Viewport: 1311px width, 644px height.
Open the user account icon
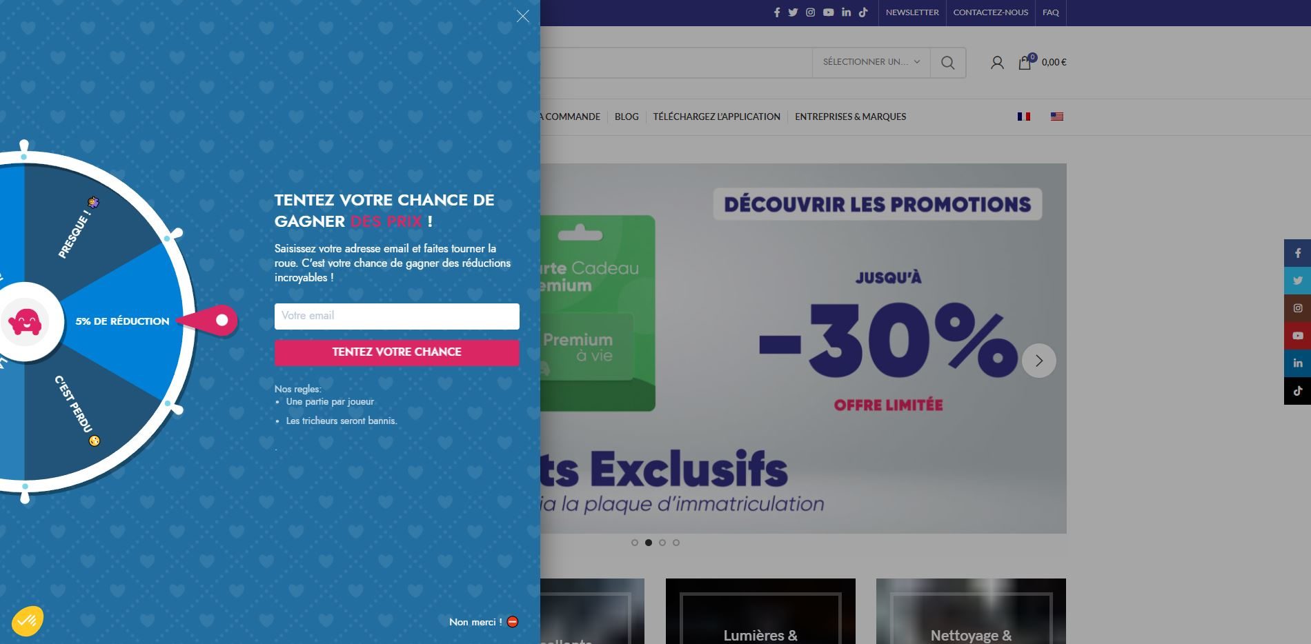pos(997,63)
